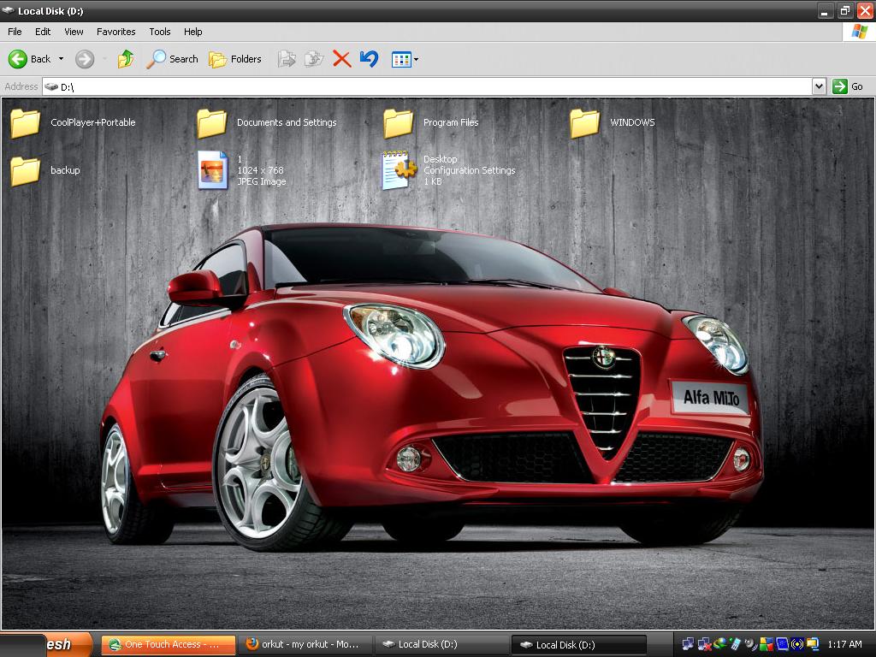The height and width of the screenshot is (657, 876).
Task: Open the File menu
Action: [x=14, y=32]
